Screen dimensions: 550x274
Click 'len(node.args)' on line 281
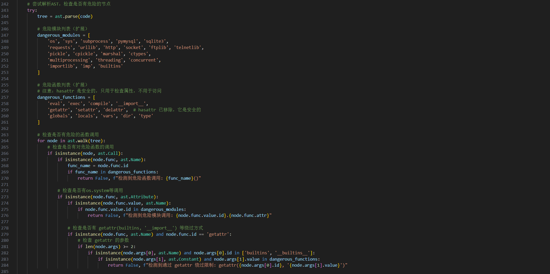[x=103, y=246]
